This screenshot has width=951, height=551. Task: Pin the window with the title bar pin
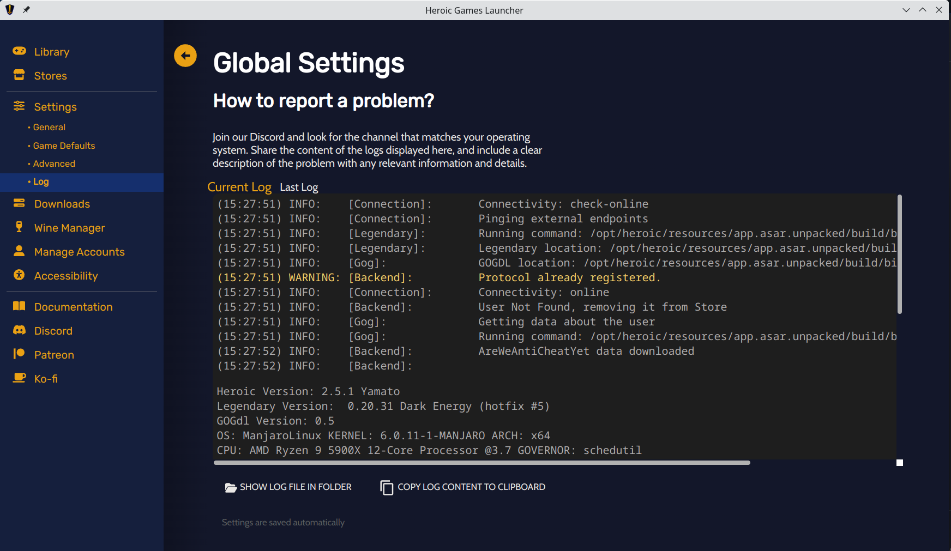pos(26,10)
